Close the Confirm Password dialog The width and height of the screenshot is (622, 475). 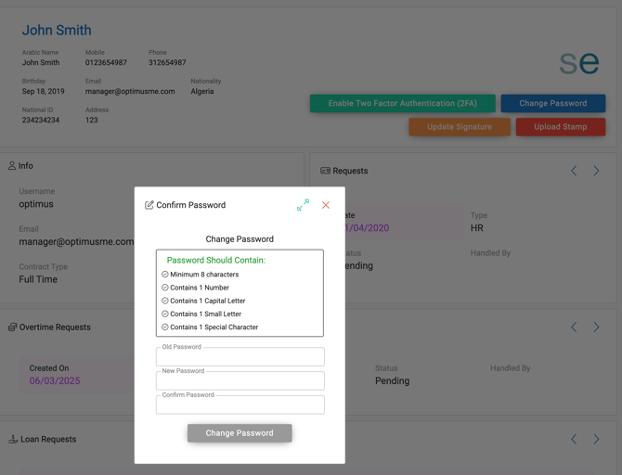pos(326,205)
